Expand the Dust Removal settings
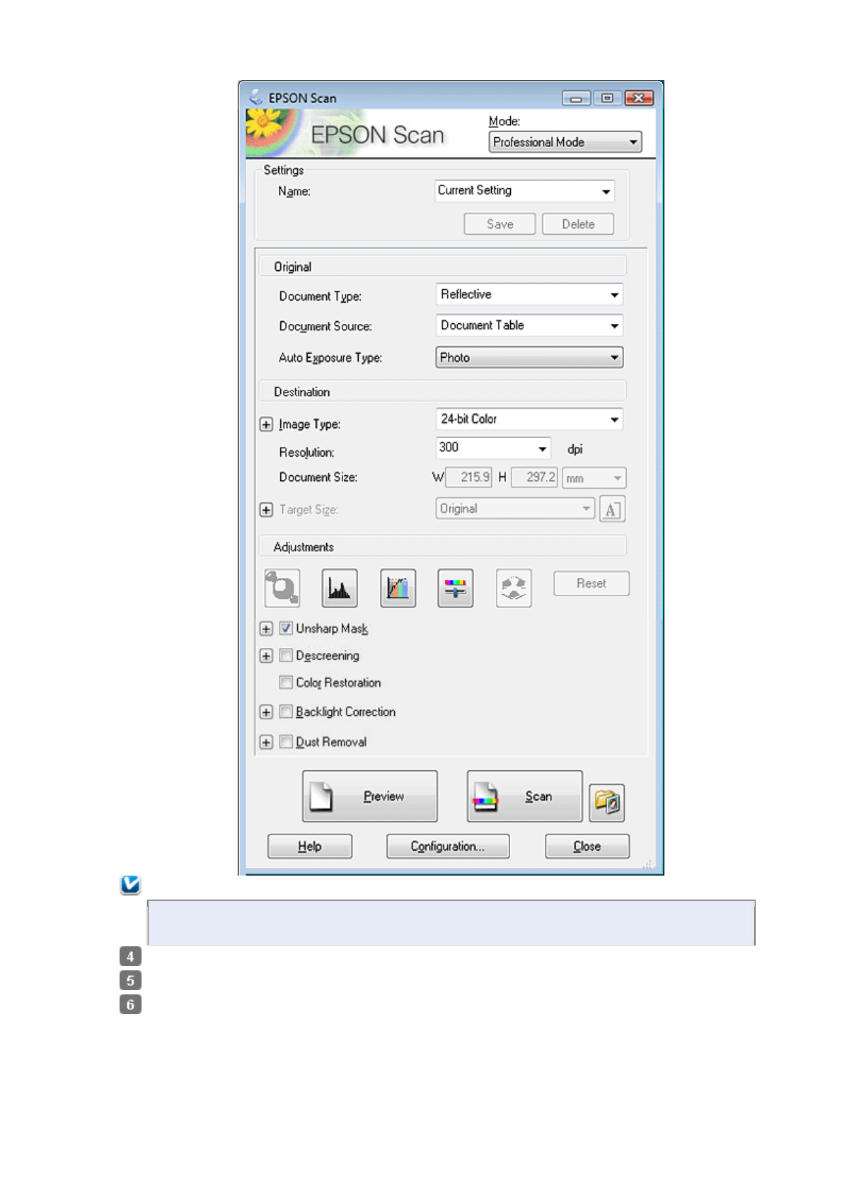Screen dimensions: 842x1191 pyautogui.click(x=266, y=742)
